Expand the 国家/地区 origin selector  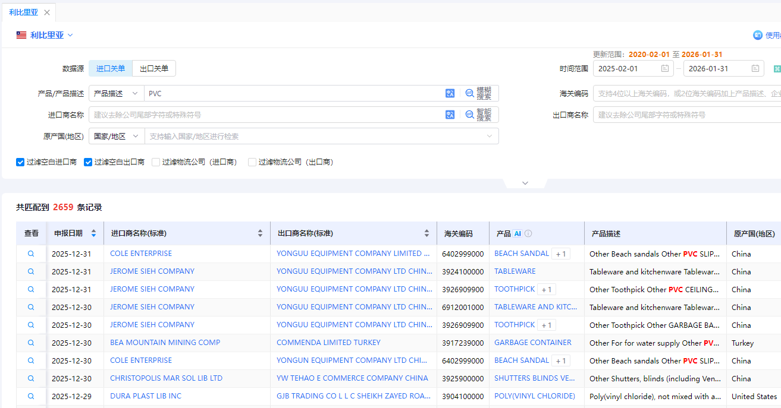point(116,136)
